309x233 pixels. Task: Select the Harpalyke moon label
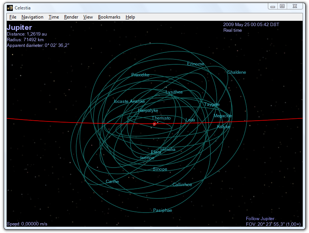pyautogui.click(x=148, y=110)
